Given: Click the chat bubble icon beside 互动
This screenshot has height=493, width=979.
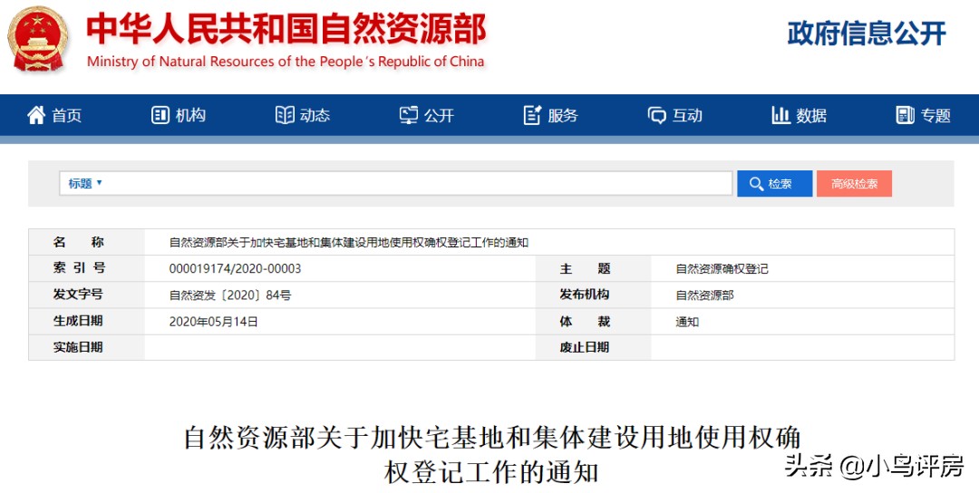Looking at the screenshot, I should [657, 115].
